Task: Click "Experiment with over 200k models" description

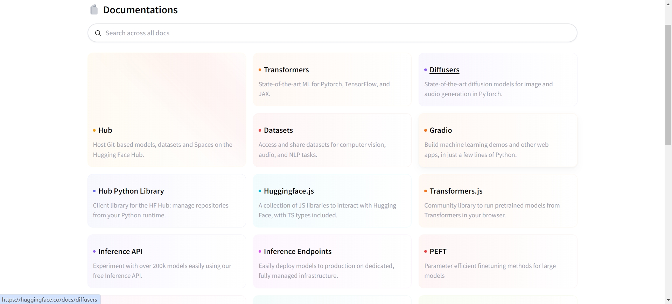Action: tap(162, 271)
